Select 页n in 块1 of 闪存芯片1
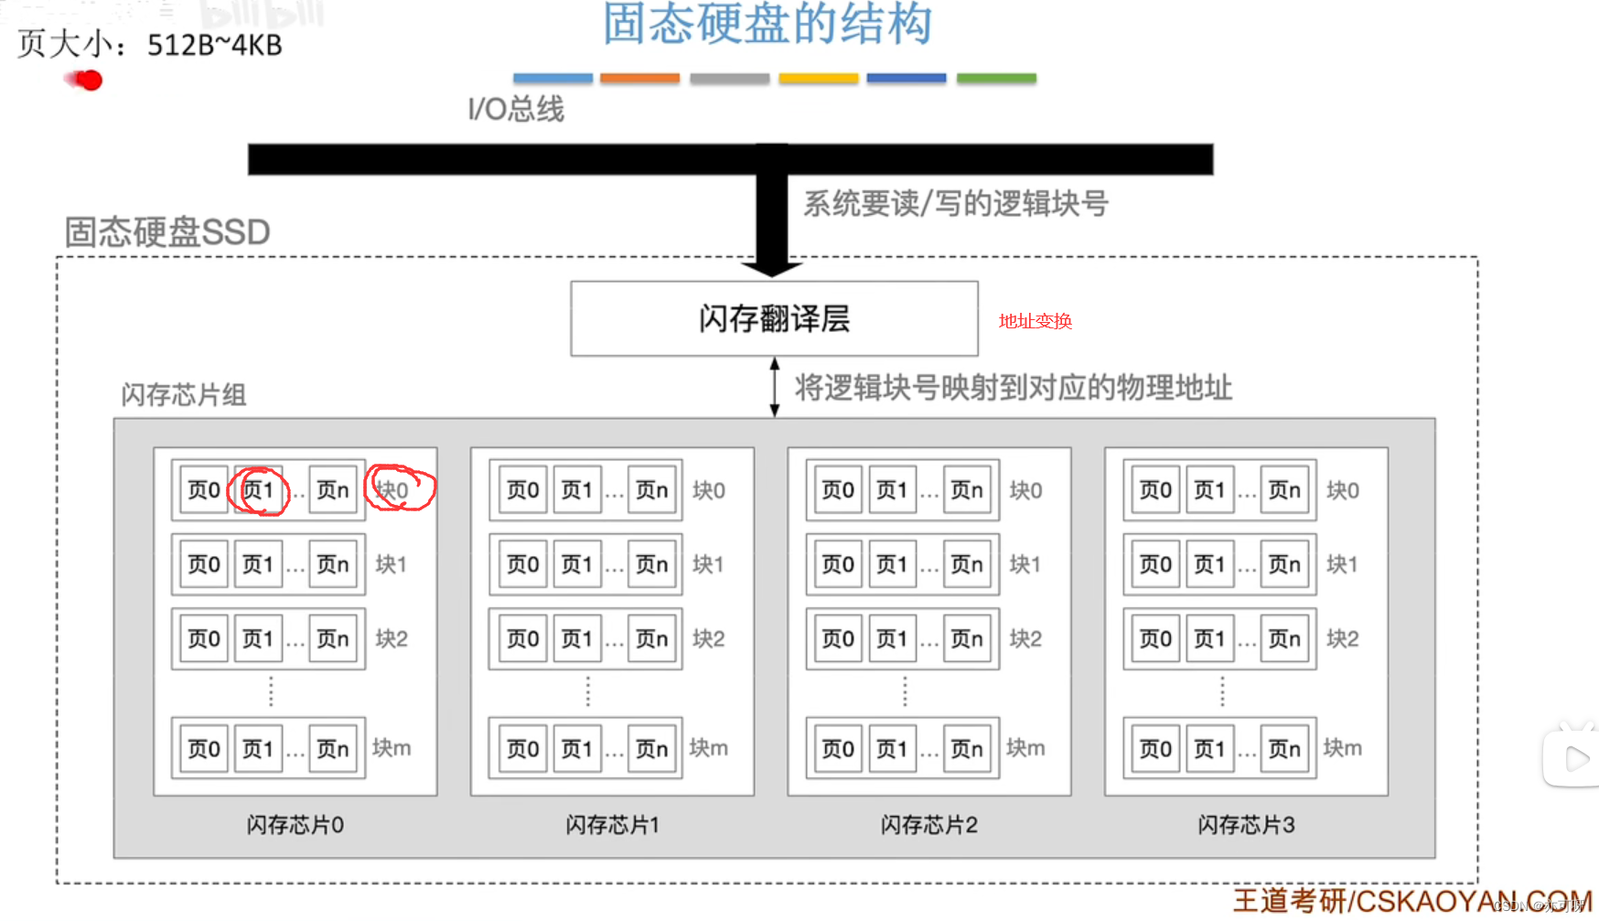The height and width of the screenshot is (921, 1599). [651, 564]
